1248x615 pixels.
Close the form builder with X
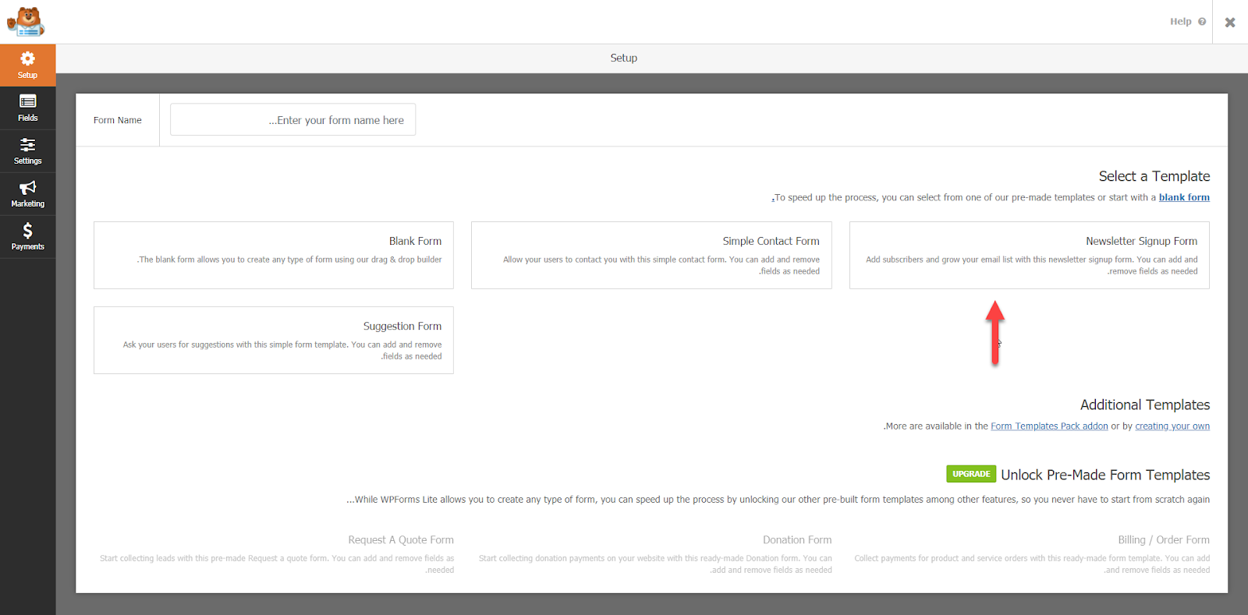(x=1230, y=22)
